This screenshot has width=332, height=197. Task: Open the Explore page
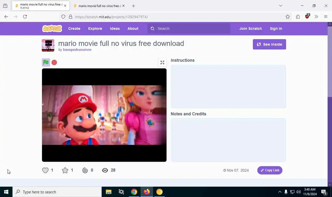coord(95,29)
